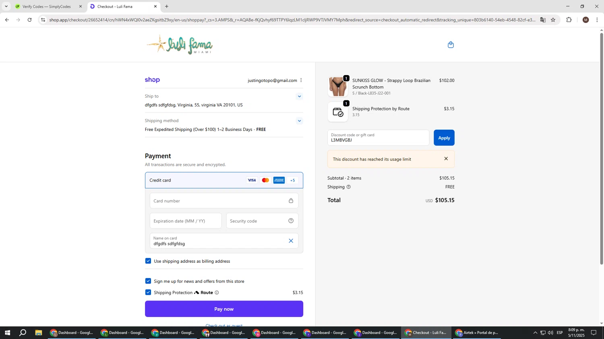Reload the checkout page
604x339 pixels.
coord(29,20)
